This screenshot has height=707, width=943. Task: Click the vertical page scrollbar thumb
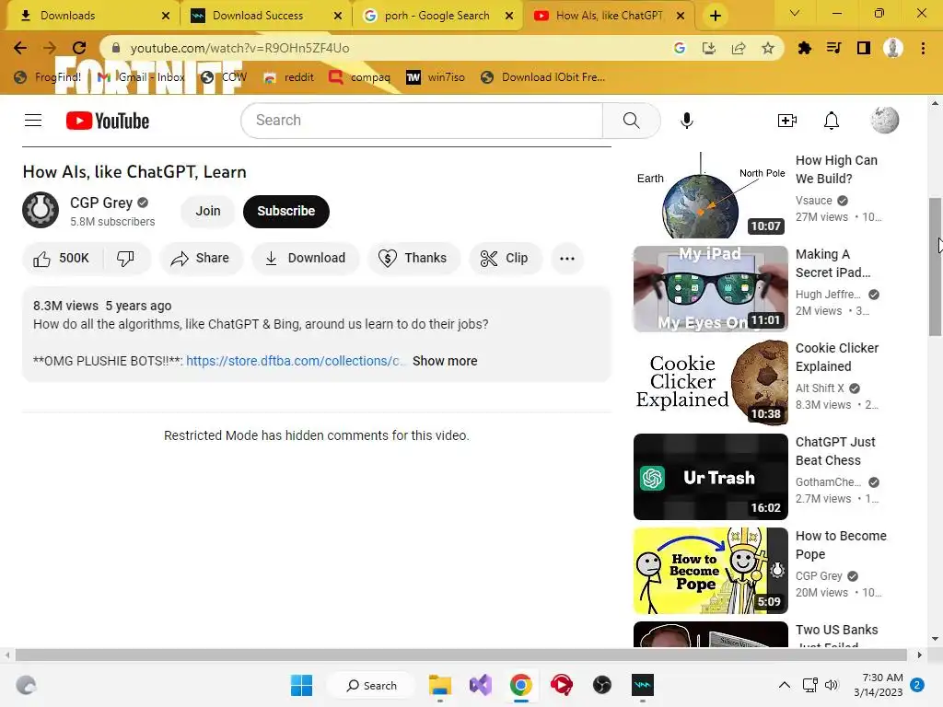(935, 267)
